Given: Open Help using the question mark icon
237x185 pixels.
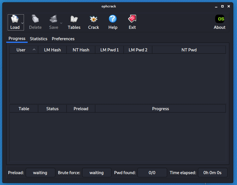Looking at the screenshot, I should pyautogui.click(x=113, y=19).
